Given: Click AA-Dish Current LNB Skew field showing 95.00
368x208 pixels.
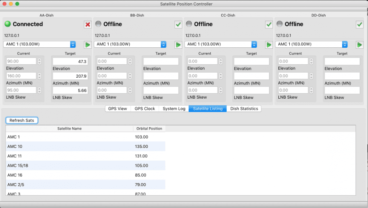Looking at the screenshot, I should coord(21,90).
